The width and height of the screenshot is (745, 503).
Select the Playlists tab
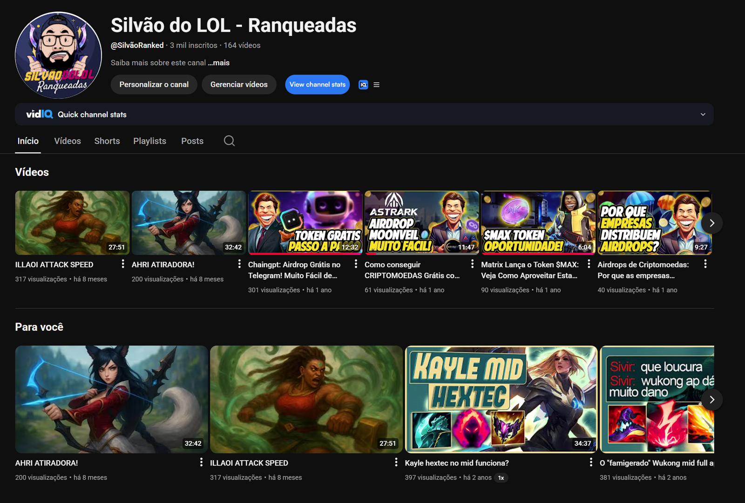(x=149, y=141)
